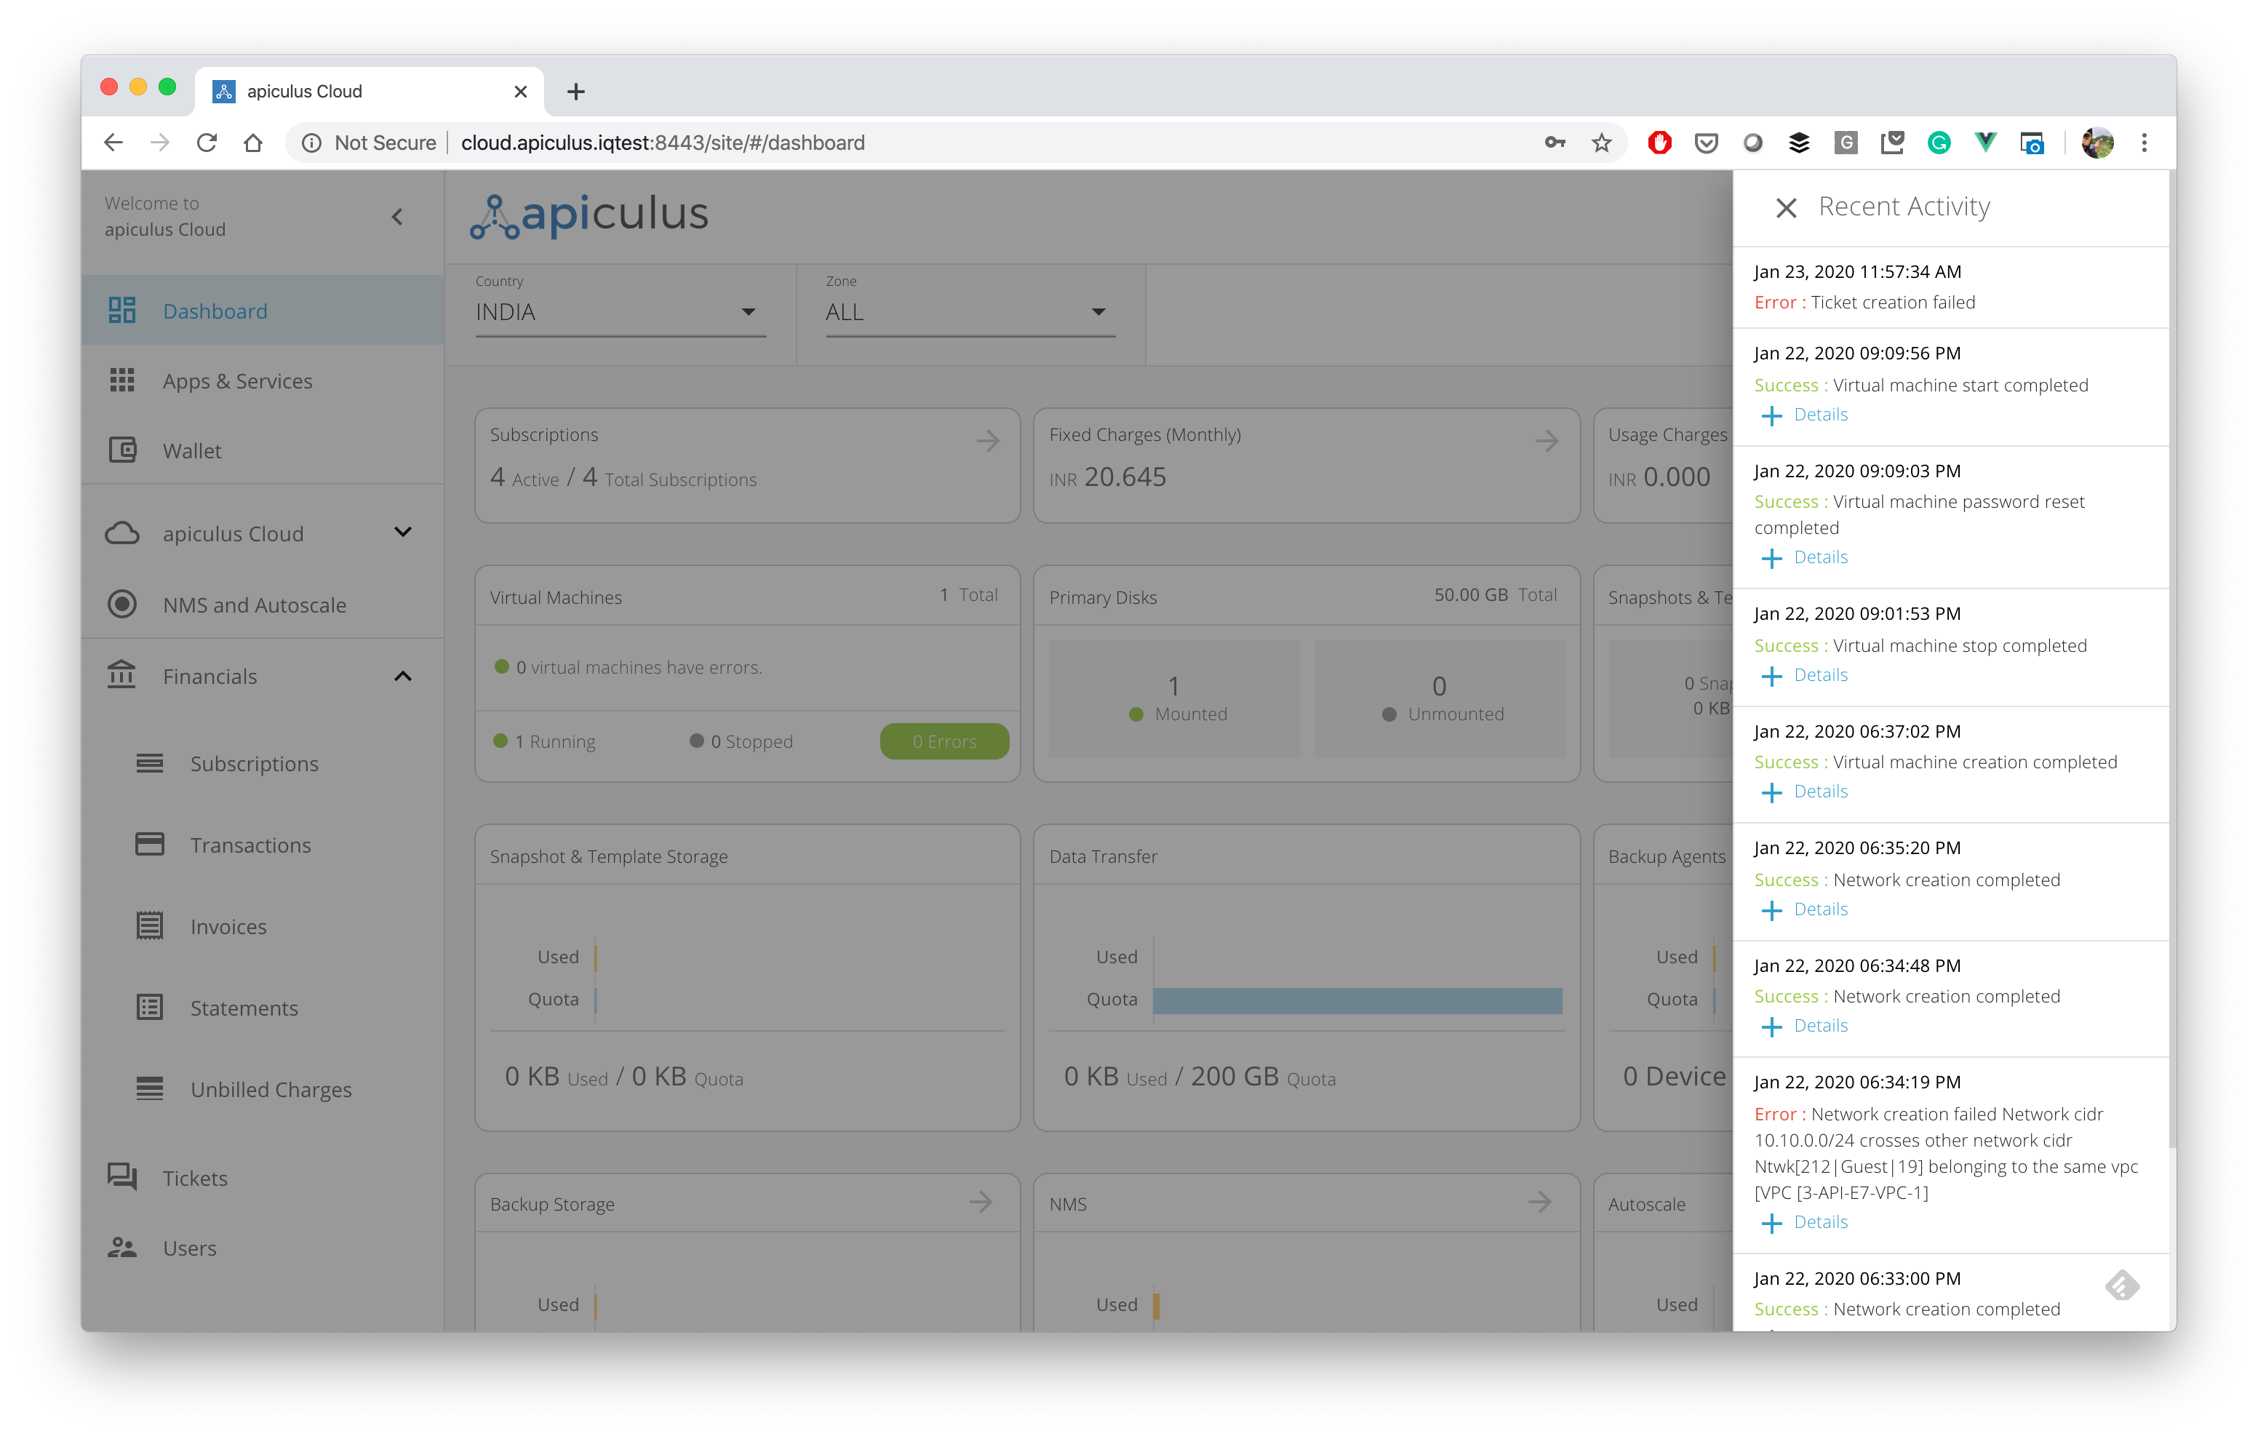Click the Pocket extension icon

pyautogui.click(x=1706, y=143)
